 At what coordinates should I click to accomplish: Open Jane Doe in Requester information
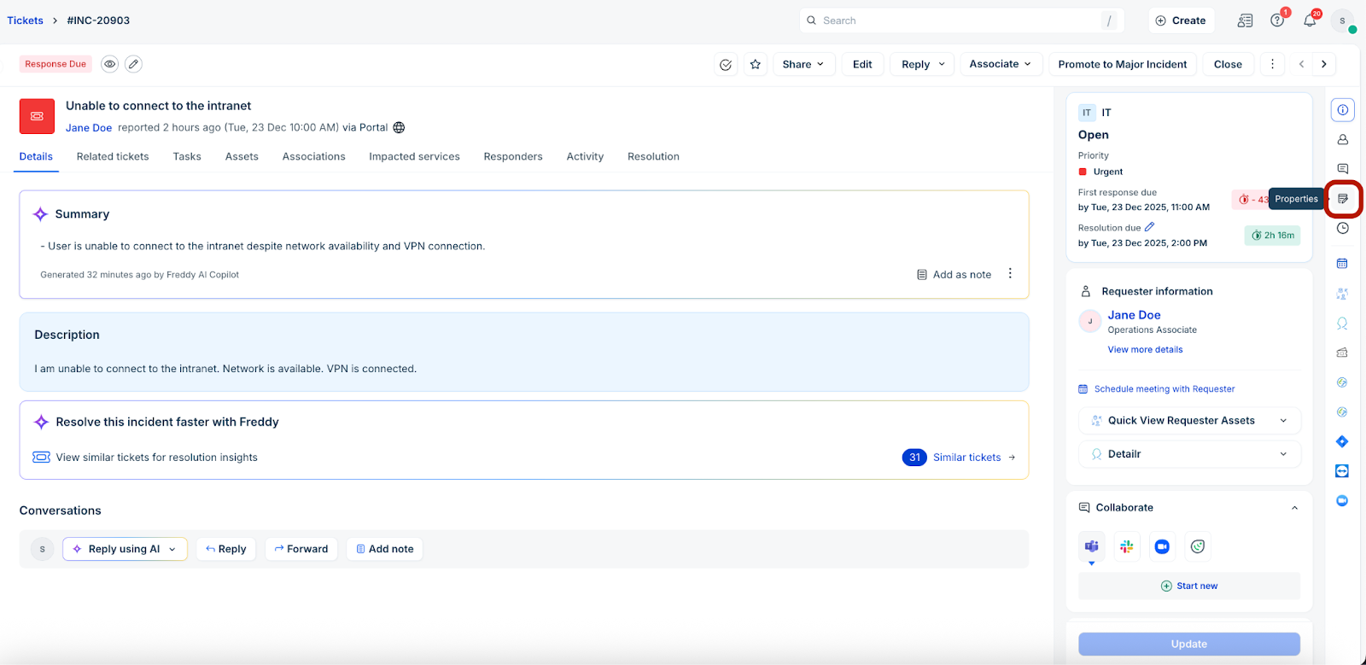pos(1134,315)
